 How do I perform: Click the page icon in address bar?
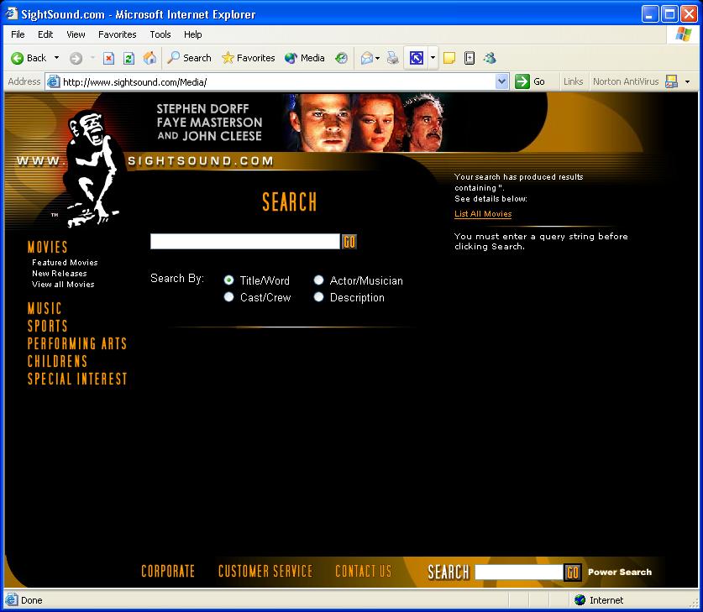coord(54,81)
